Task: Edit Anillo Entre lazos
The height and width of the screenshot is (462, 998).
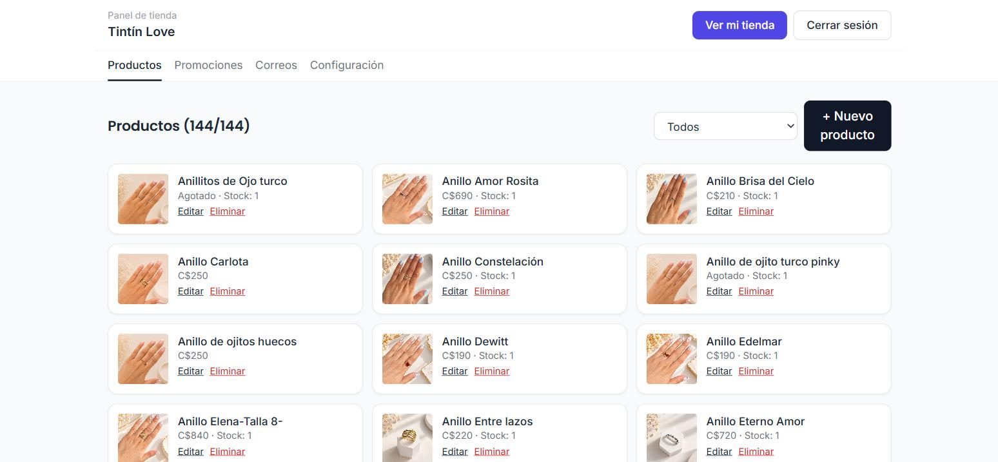Action: 455,452
